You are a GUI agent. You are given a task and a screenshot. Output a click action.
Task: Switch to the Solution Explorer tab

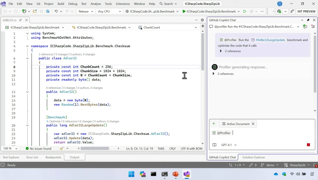pyautogui.click(x=253, y=157)
